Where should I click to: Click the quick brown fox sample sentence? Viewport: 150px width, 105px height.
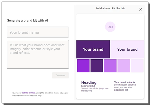(95, 89)
